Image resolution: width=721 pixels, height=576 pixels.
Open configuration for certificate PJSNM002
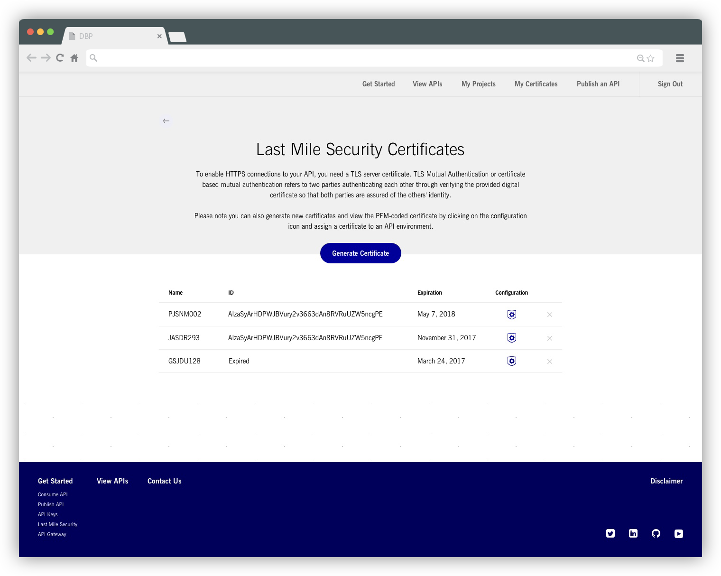511,315
